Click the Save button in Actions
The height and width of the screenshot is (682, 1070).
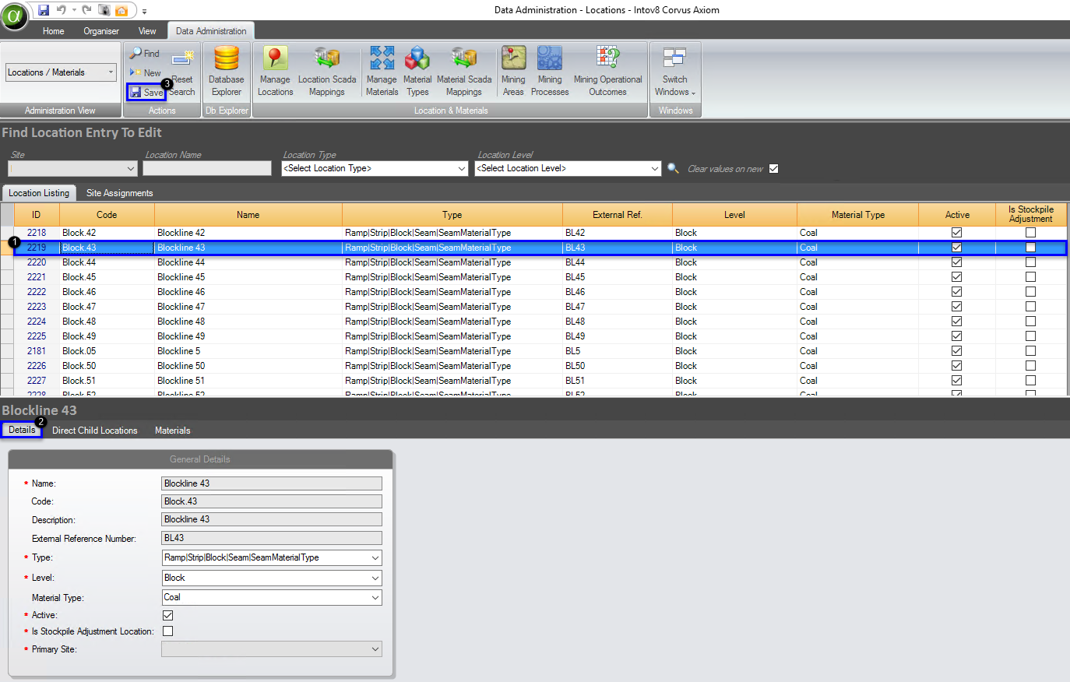[147, 93]
